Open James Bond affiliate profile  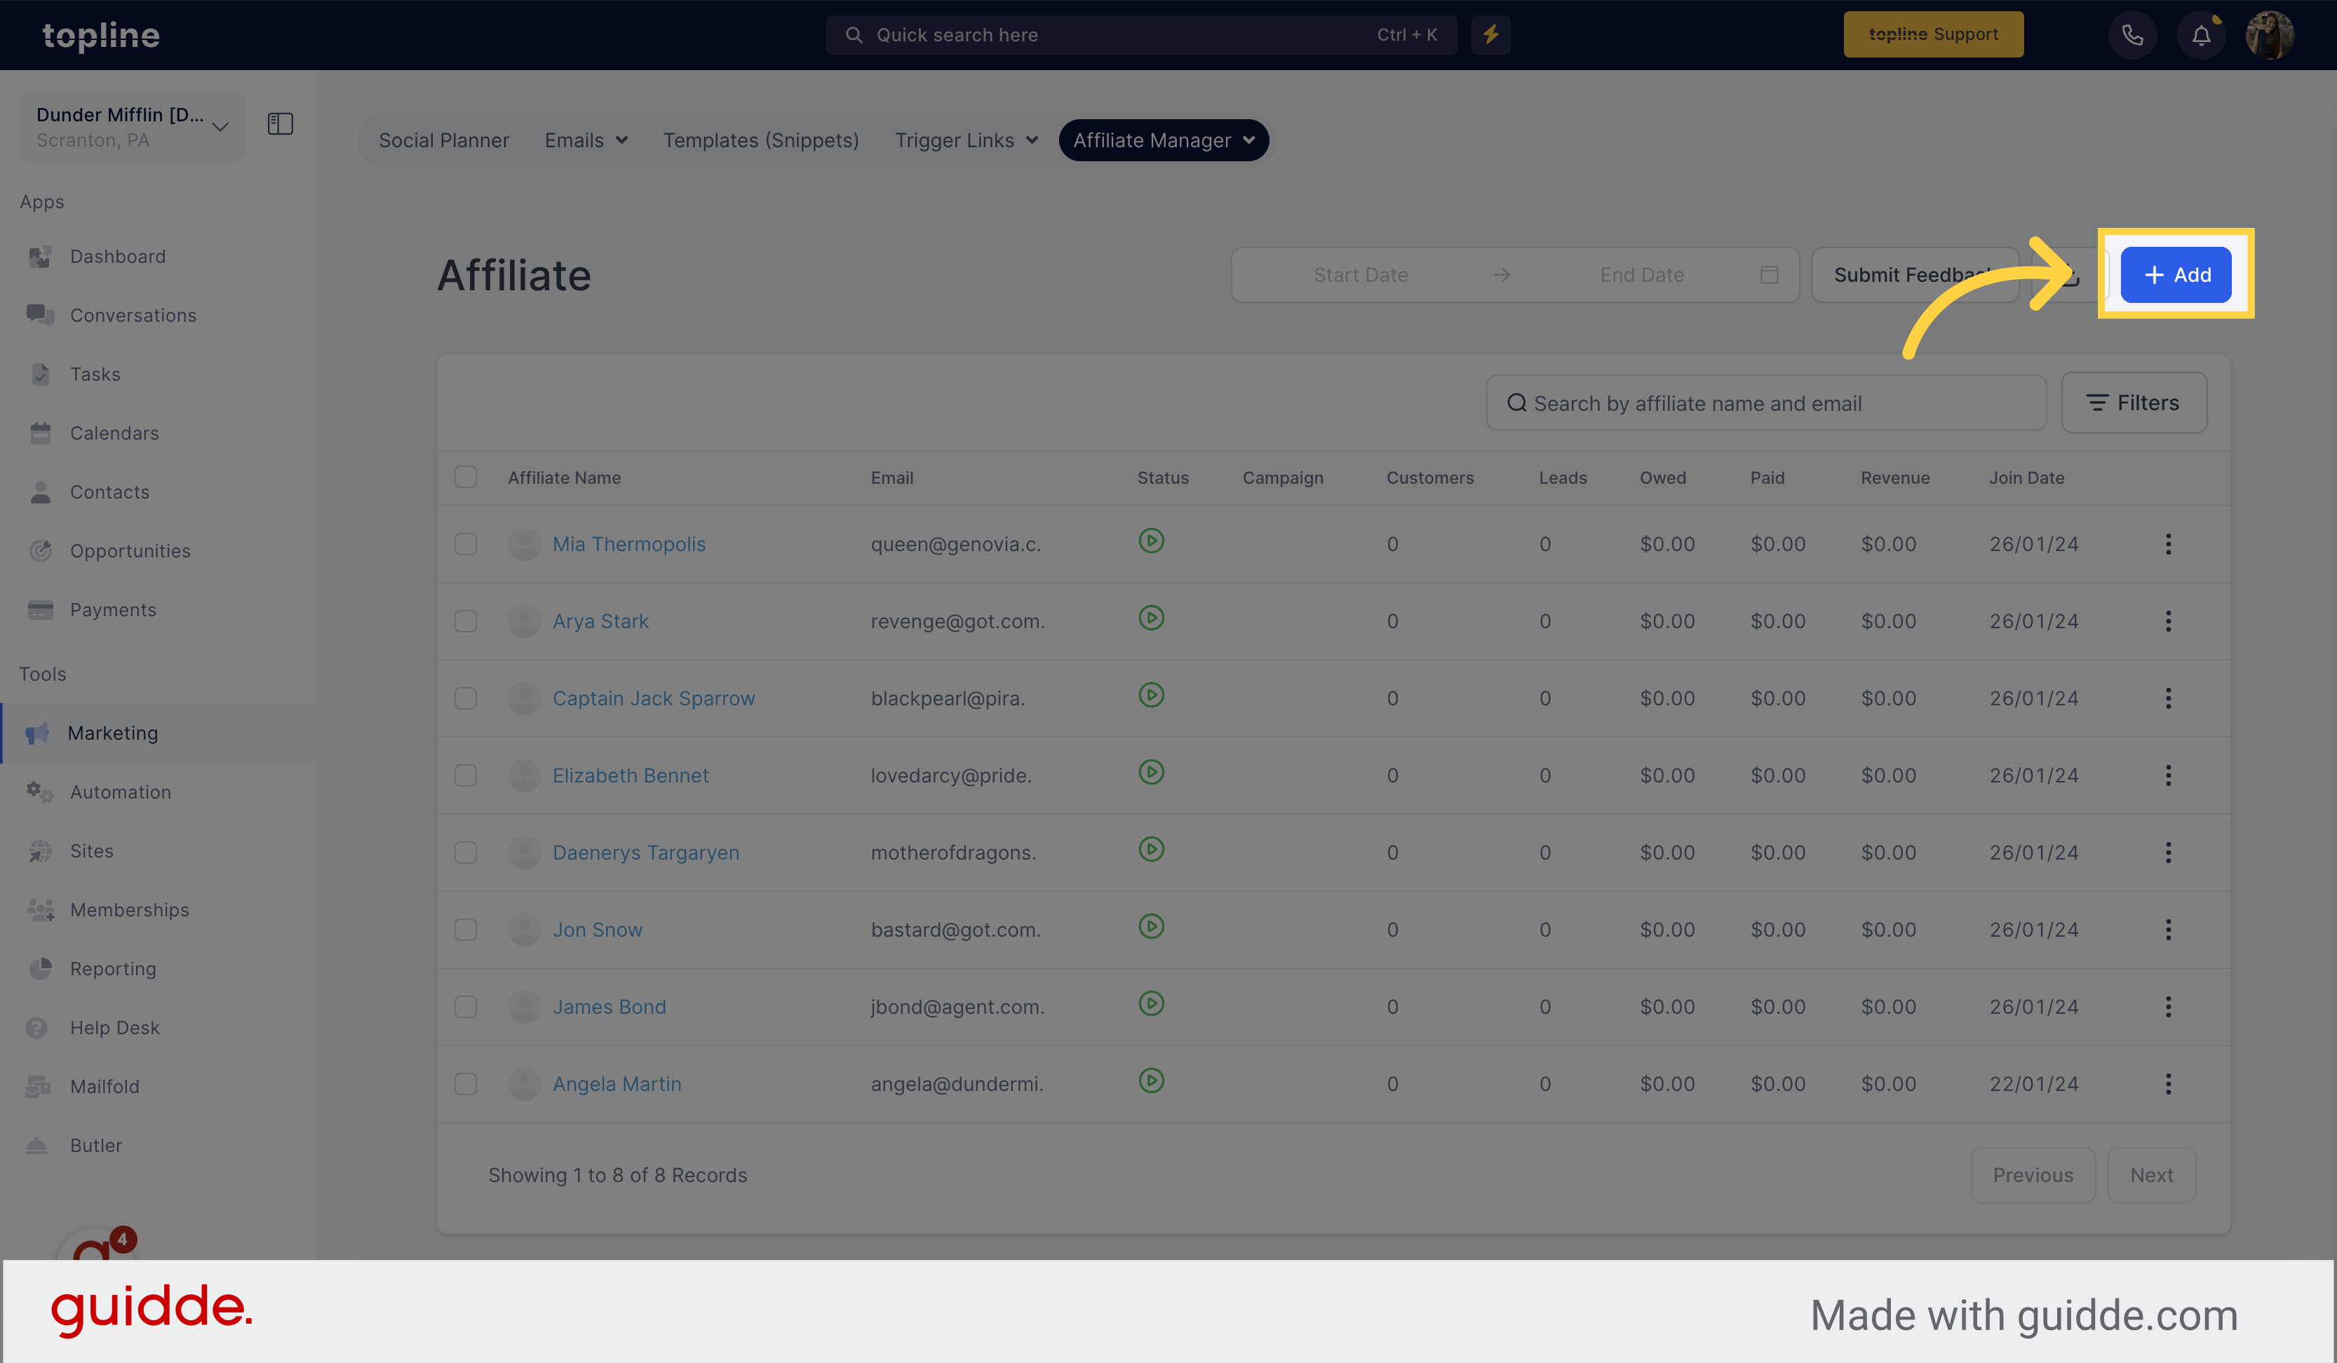pos(609,1007)
